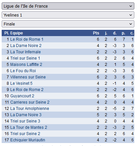Expand the Yvelines 1 division dropdown
Image resolution: width=138 pixels, height=146 pixels.
(68, 15)
